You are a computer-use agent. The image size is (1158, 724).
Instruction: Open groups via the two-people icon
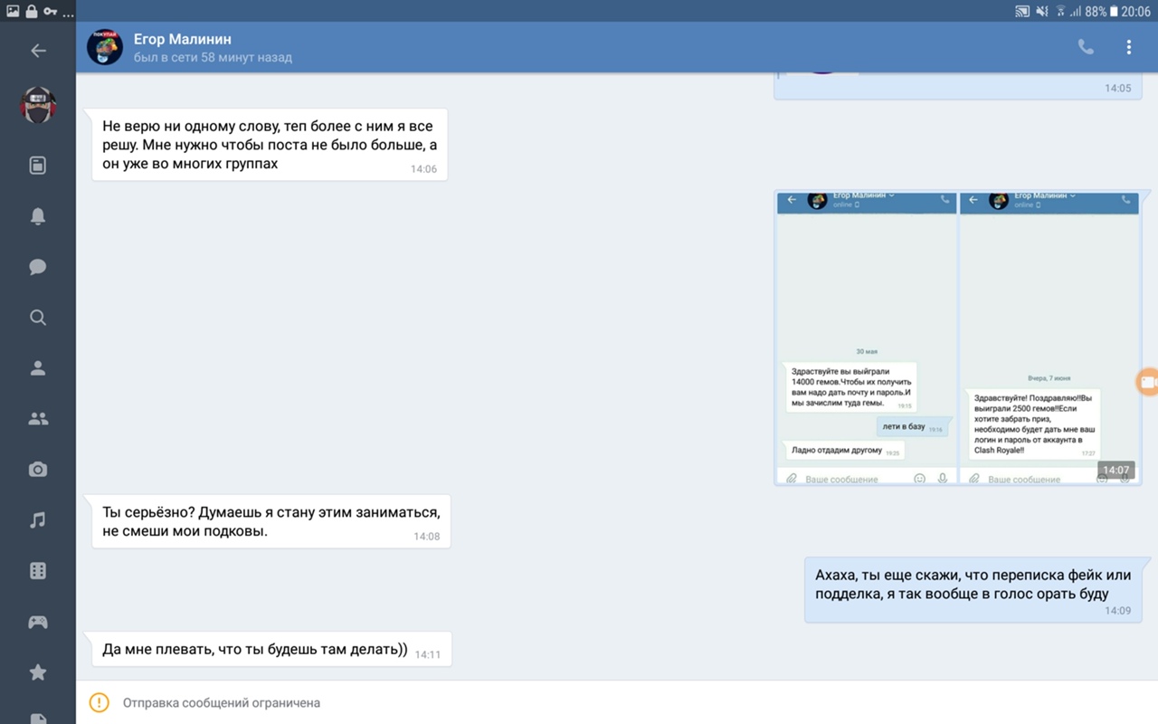click(x=38, y=419)
